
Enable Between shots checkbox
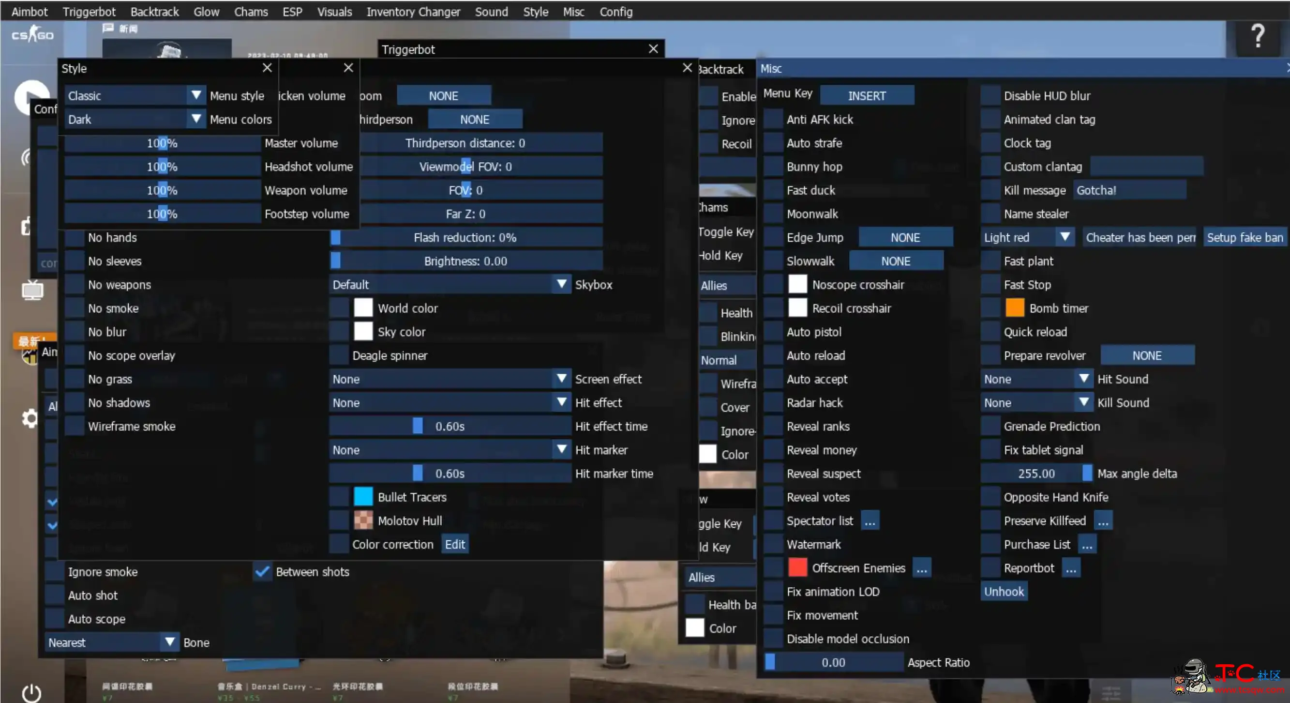pyautogui.click(x=262, y=571)
